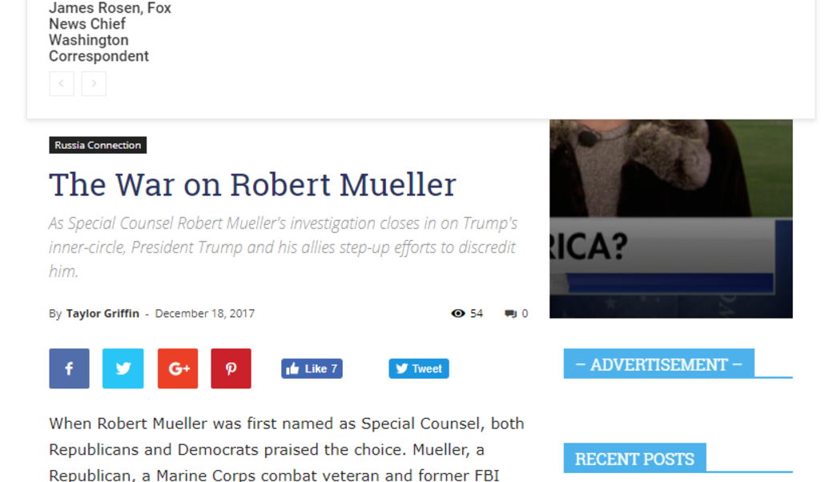Click the article subtitle text
Viewport: 833px width, 482px height.
[x=284, y=247]
